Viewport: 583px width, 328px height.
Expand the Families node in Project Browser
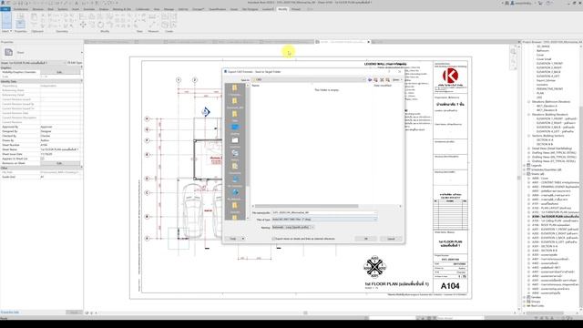tap(525, 298)
